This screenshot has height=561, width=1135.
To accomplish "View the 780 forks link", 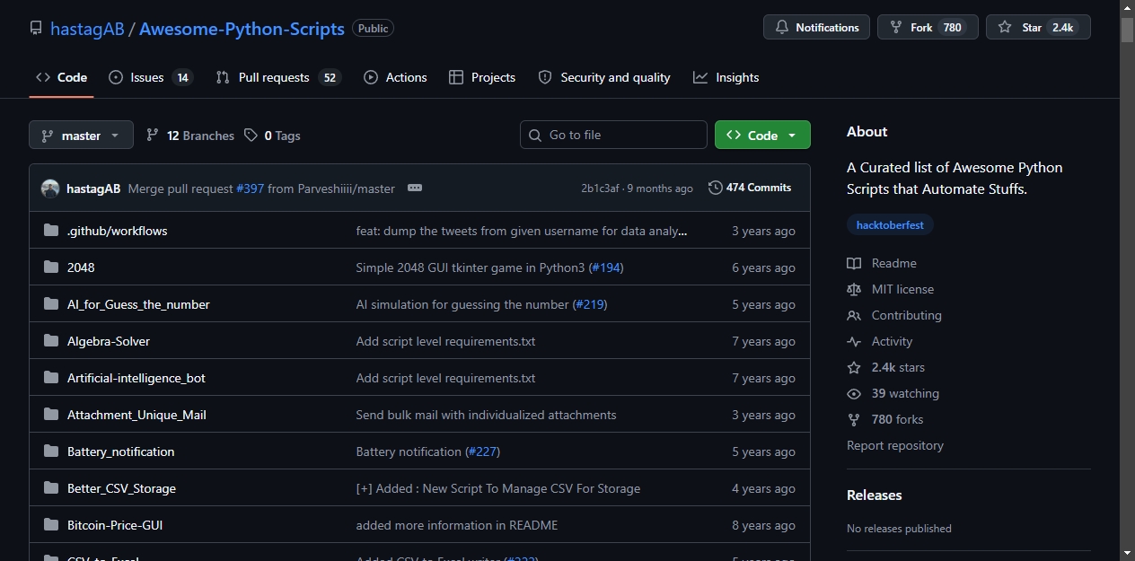I will [x=884, y=419].
